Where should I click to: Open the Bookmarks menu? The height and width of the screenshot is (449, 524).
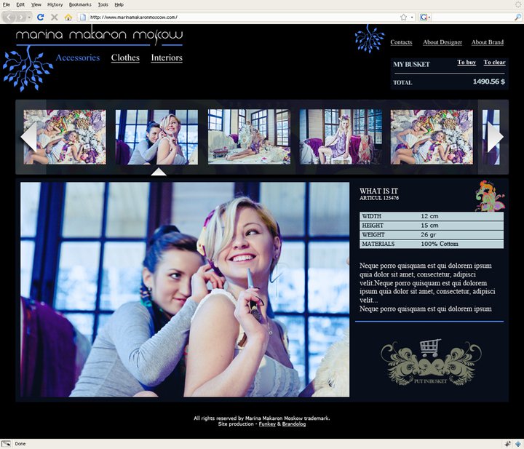click(x=80, y=4)
